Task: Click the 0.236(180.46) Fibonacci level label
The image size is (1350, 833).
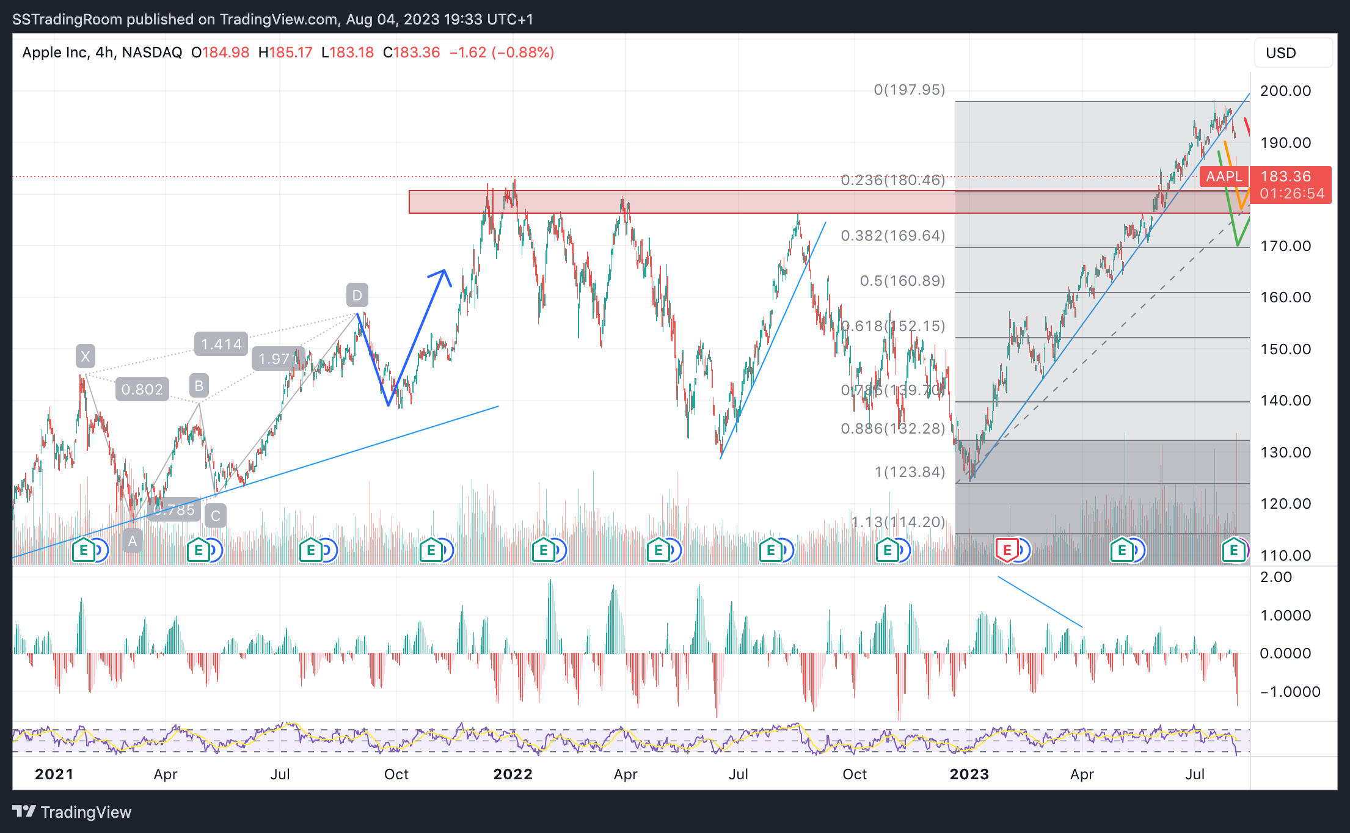Action: (x=893, y=180)
